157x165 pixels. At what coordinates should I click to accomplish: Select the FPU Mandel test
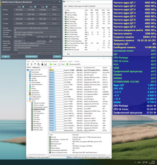click(37, 124)
